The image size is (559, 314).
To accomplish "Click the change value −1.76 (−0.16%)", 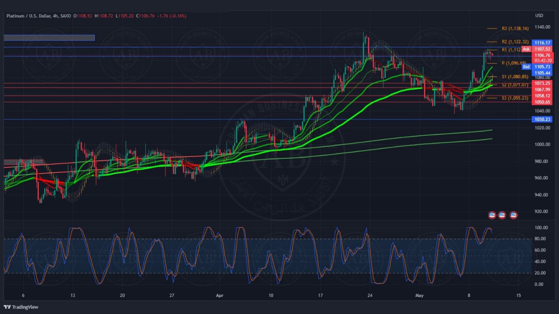I will [171, 16].
